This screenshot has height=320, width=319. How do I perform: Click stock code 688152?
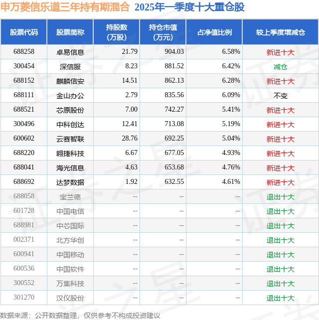[x=24, y=80]
